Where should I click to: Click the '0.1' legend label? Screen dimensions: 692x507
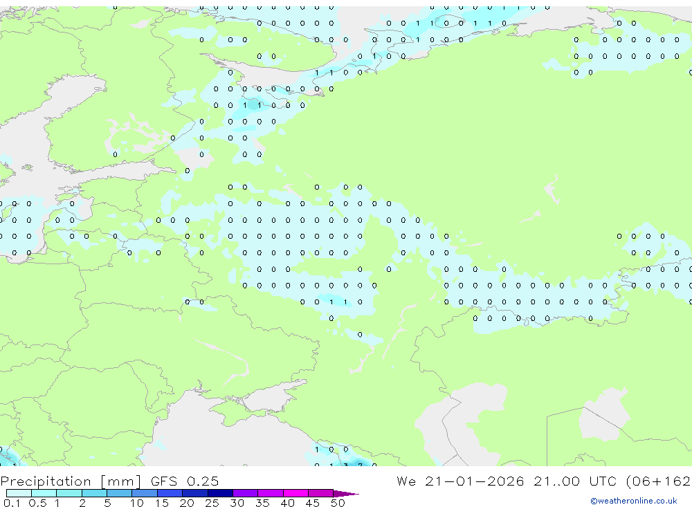point(12,503)
